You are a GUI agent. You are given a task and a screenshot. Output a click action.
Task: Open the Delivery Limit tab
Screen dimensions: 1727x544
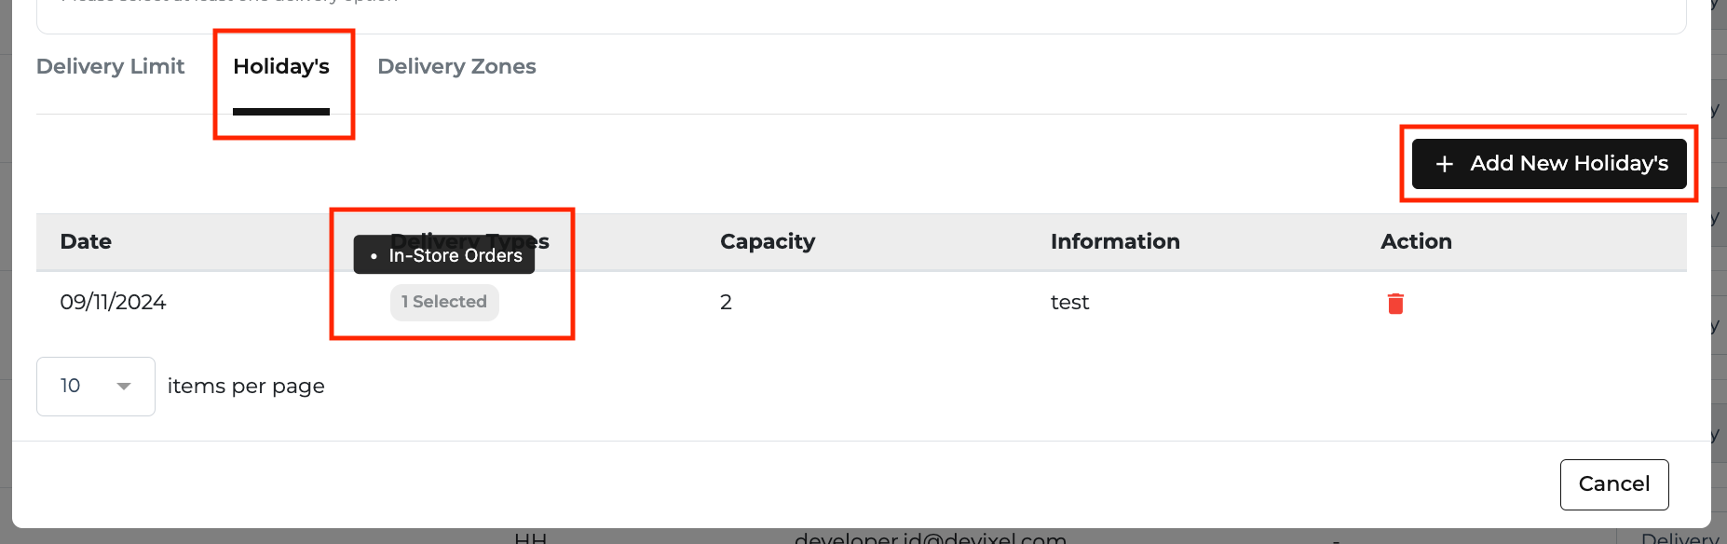(x=110, y=66)
